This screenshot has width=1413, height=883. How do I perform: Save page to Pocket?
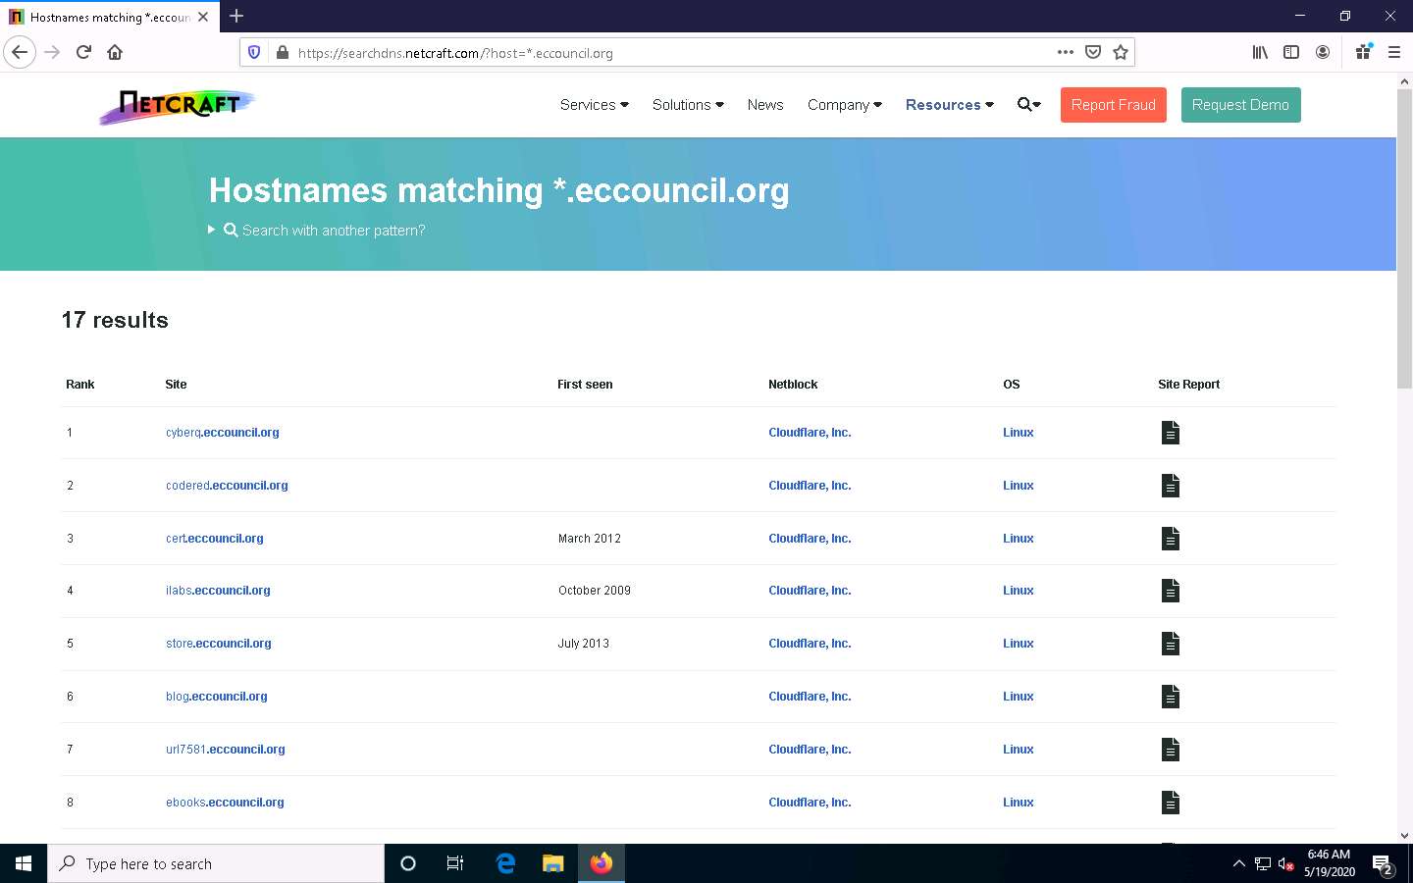pyautogui.click(x=1093, y=52)
